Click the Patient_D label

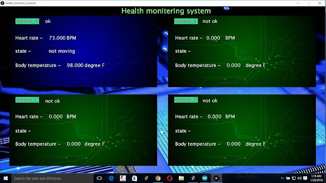tap(186, 100)
